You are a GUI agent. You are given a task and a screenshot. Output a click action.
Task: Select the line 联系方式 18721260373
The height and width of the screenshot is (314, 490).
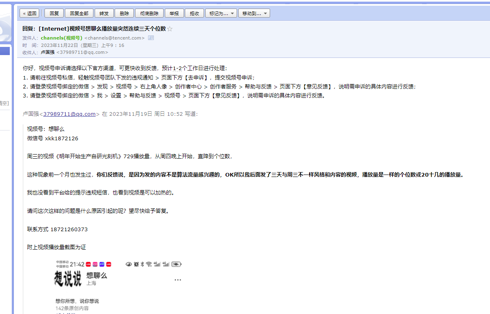[57, 230]
